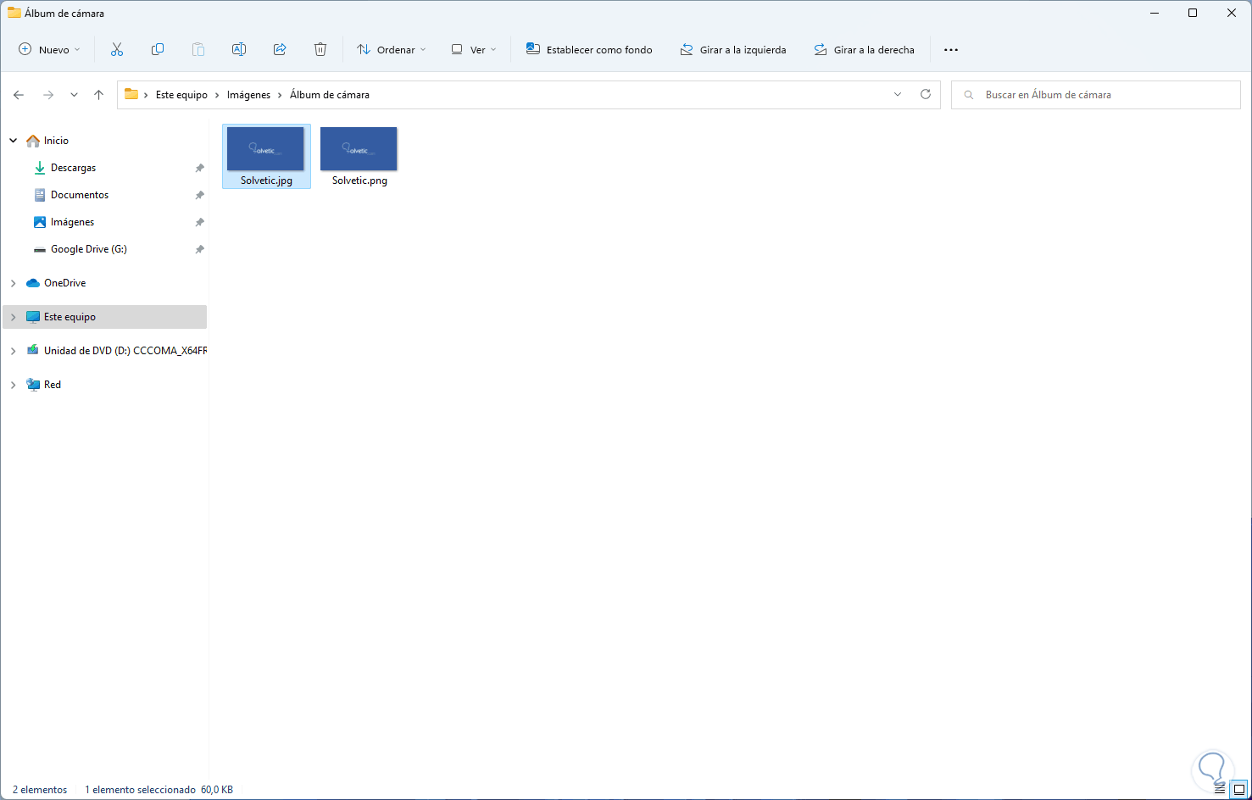Go forward with the right arrow
Screen dimensions: 1252x800
(x=48, y=95)
